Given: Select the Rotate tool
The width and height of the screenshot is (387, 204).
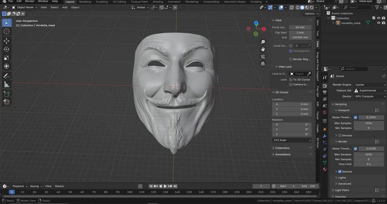Looking at the screenshot, I should point(7,49).
